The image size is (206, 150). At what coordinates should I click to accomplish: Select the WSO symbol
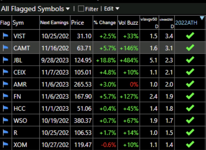pyautogui.click(x=20, y=121)
